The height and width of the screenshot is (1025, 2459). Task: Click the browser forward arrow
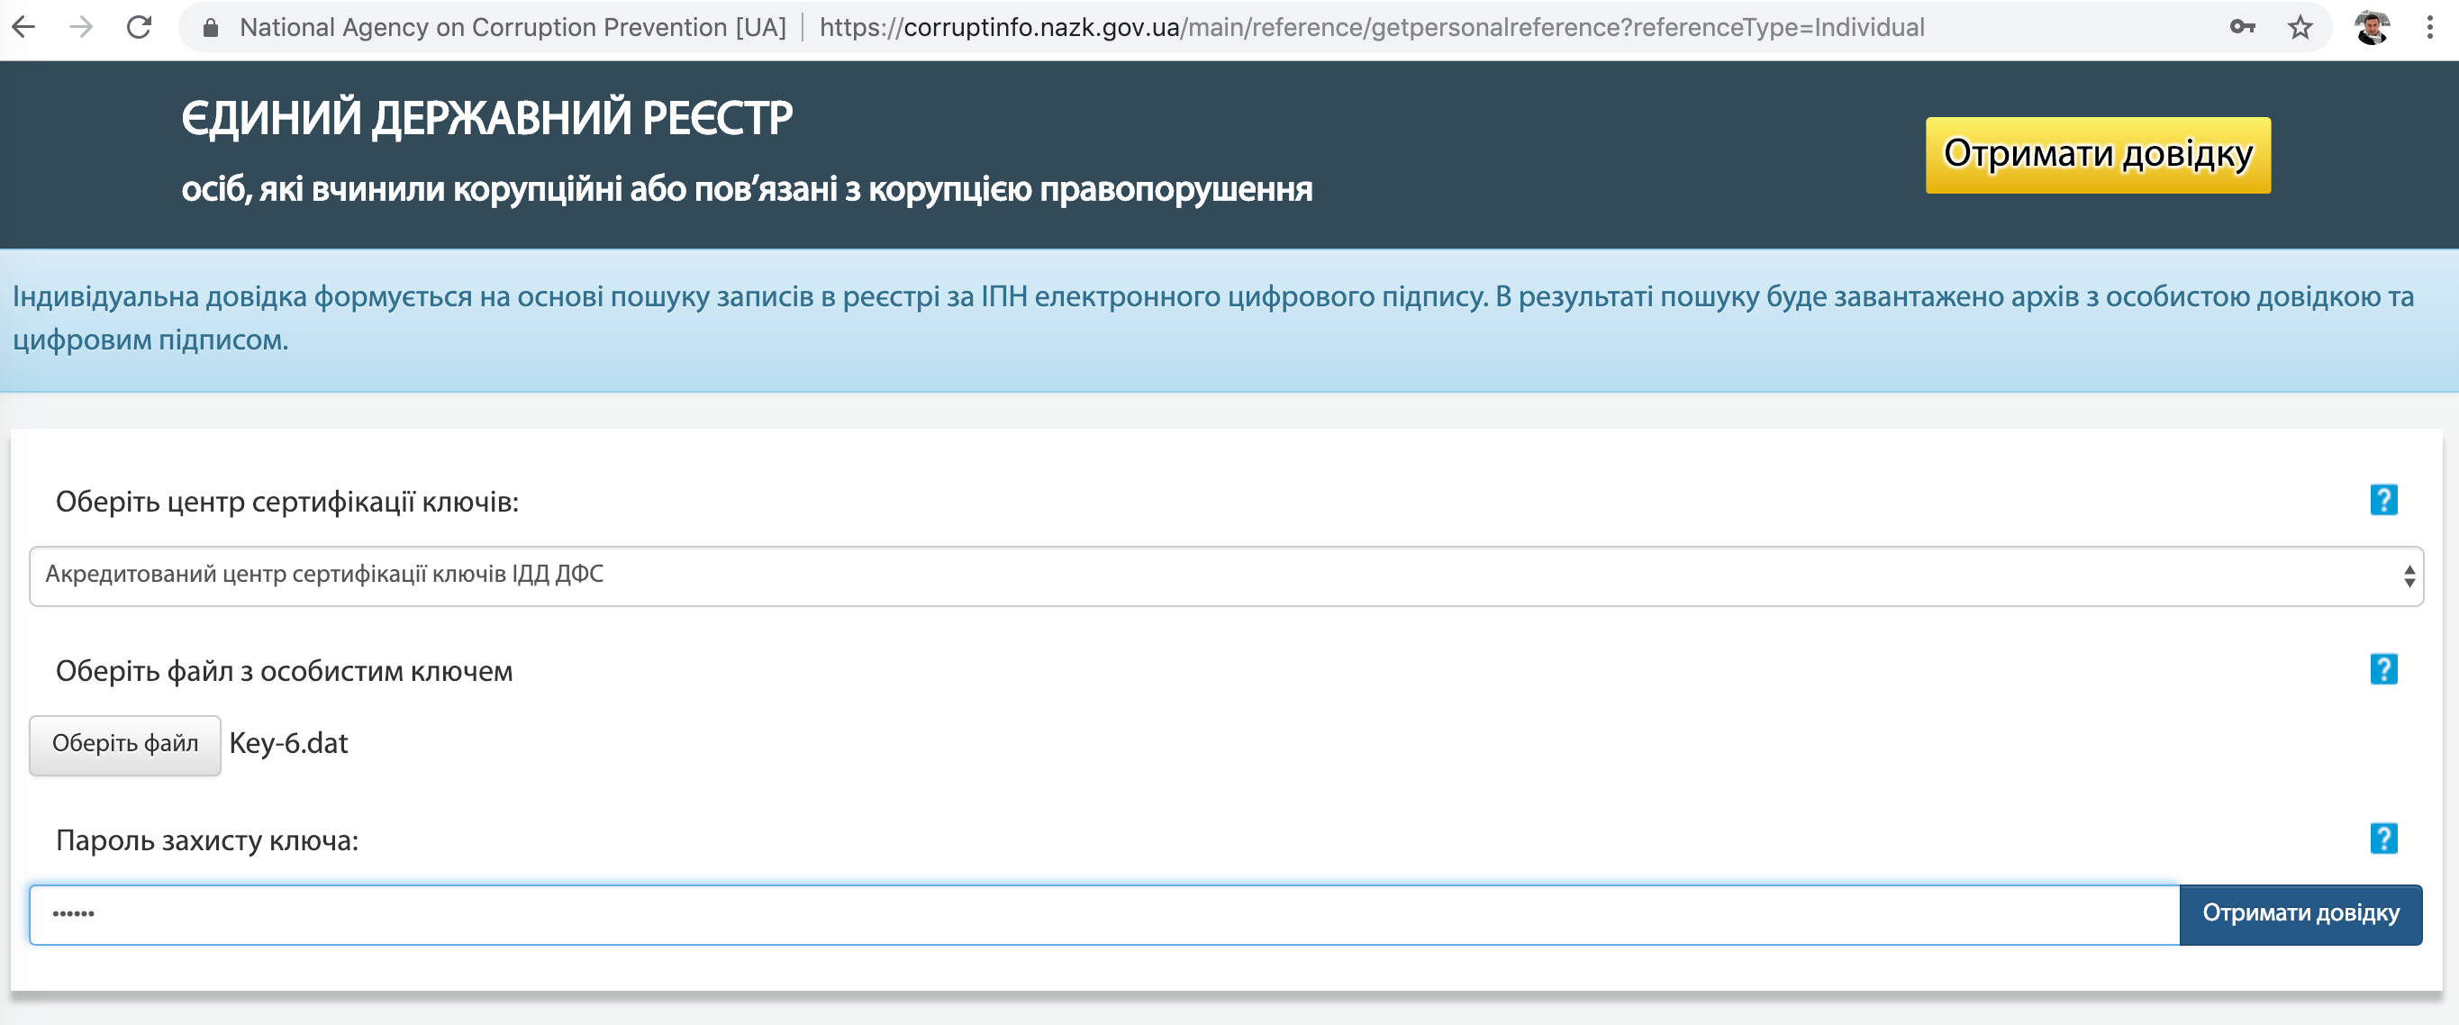(82, 27)
